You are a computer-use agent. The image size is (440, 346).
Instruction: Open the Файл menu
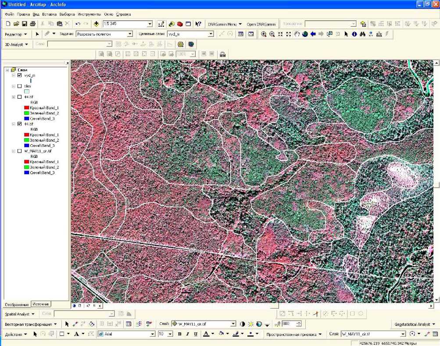point(9,14)
